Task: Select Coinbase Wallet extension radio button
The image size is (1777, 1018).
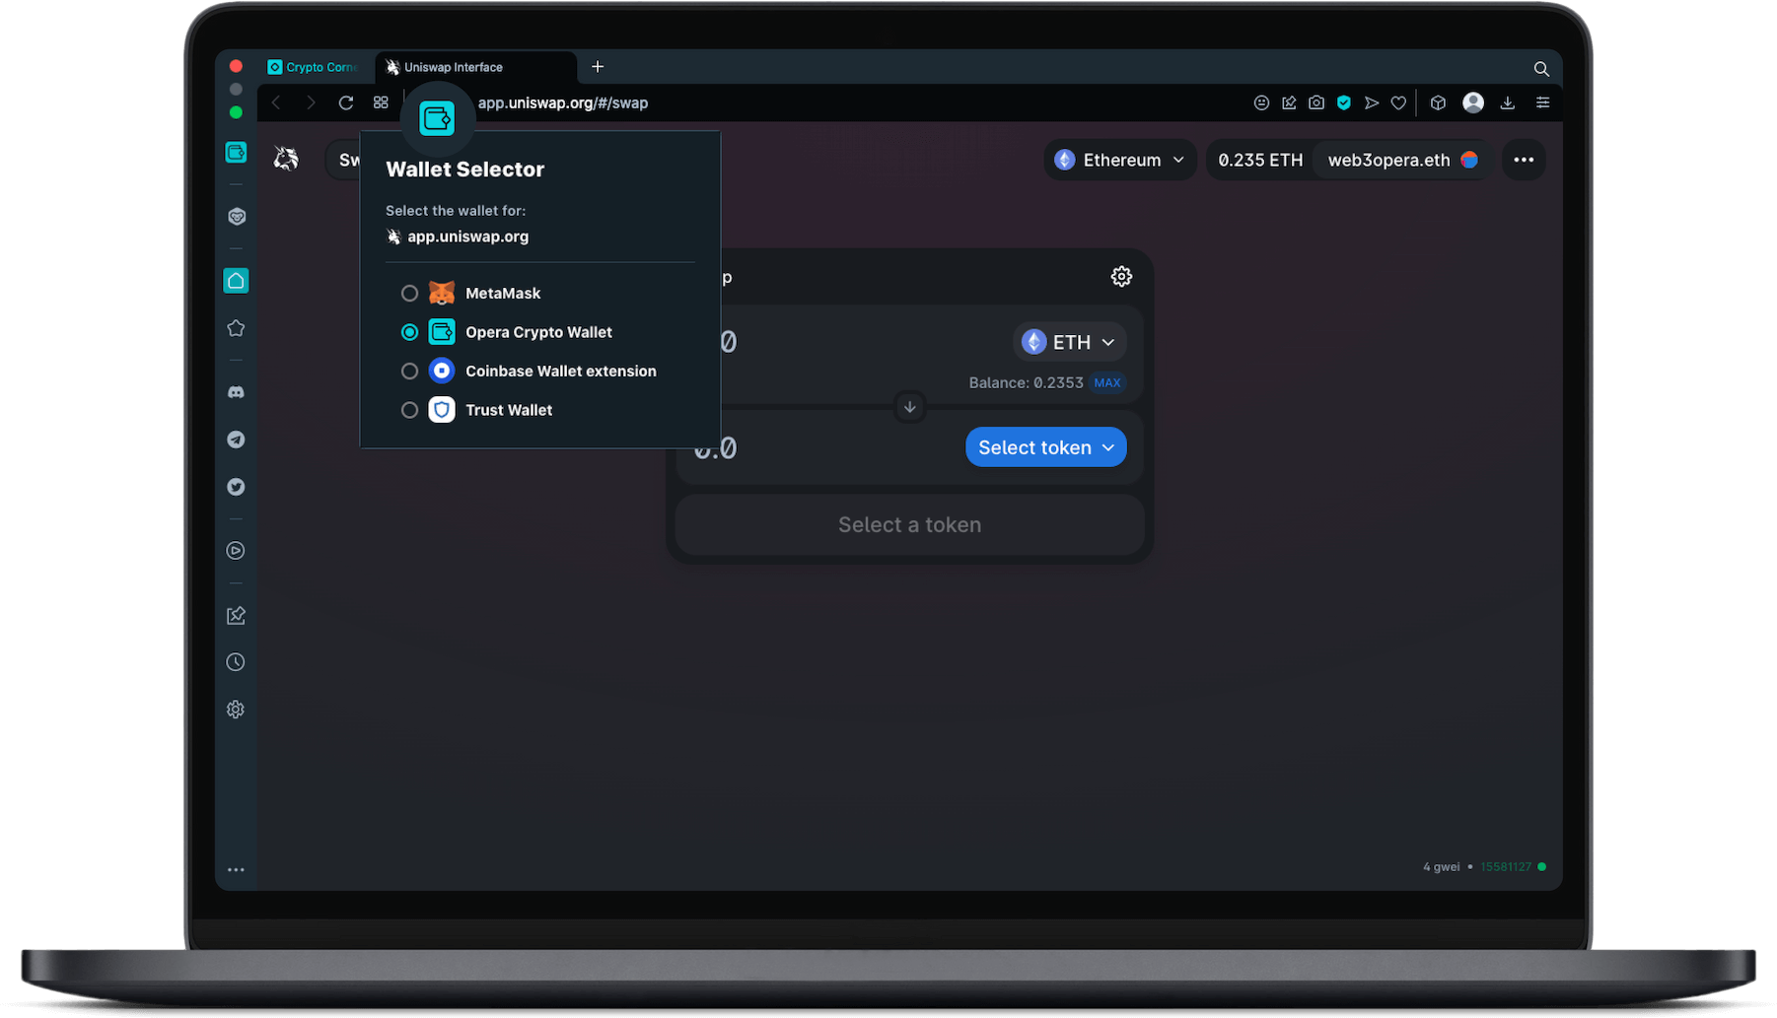Action: [409, 372]
